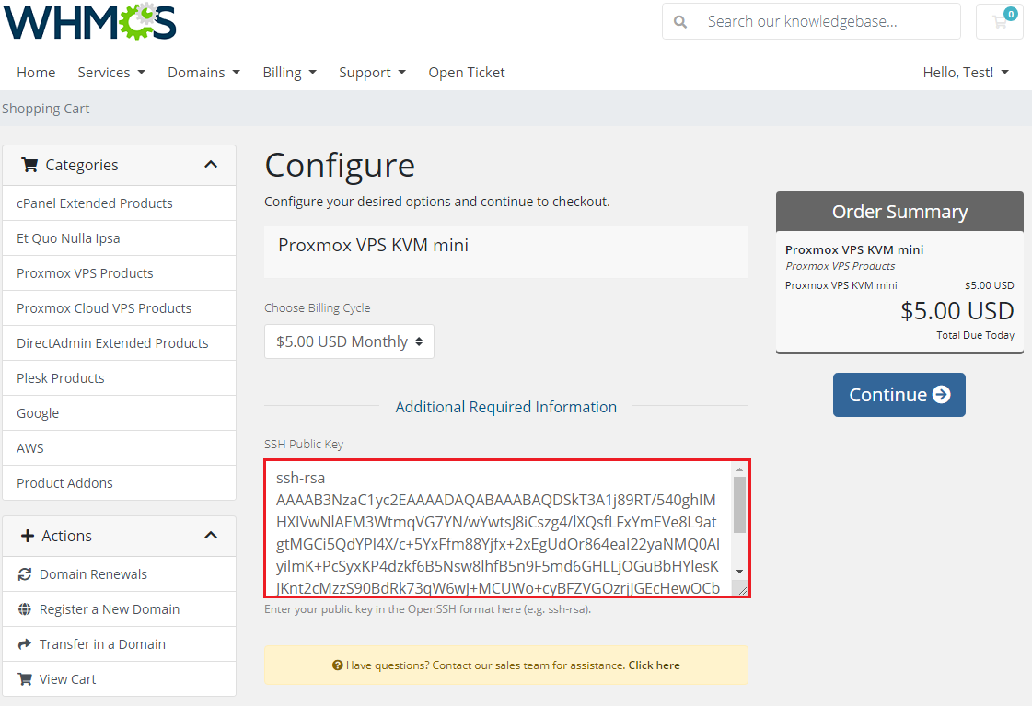
Task: Click the SSH key textarea scroll-up arrow
Action: pyautogui.click(x=740, y=469)
